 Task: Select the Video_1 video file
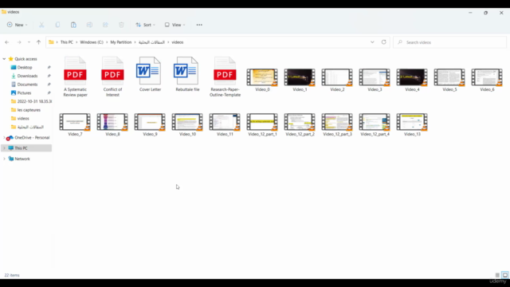coord(300,80)
